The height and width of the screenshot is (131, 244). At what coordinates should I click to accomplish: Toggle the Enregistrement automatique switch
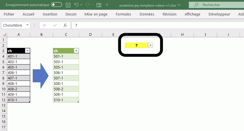click(56, 5)
